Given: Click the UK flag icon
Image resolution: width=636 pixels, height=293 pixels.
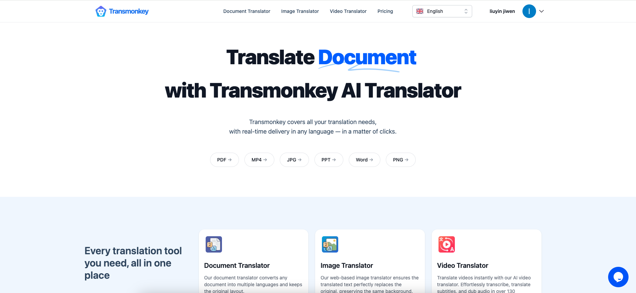Looking at the screenshot, I should point(420,11).
